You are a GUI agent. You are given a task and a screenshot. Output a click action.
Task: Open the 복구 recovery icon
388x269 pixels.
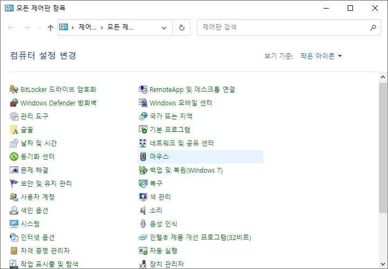143,183
